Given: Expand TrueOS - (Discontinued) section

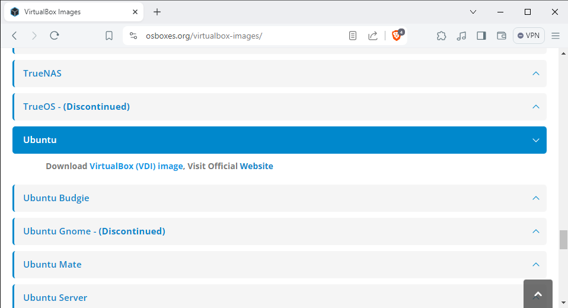Looking at the screenshot, I should pyautogui.click(x=279, y=107).
